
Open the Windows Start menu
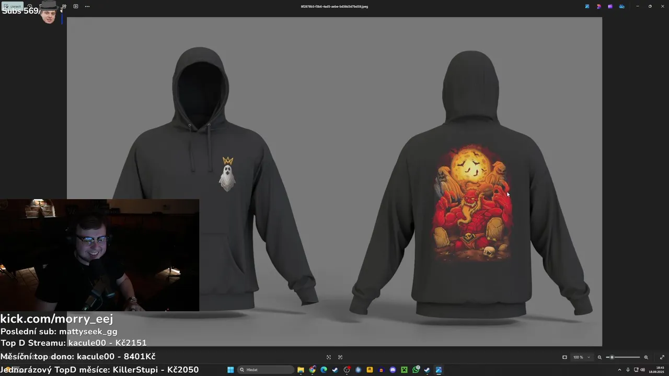(x=230, y=370)
